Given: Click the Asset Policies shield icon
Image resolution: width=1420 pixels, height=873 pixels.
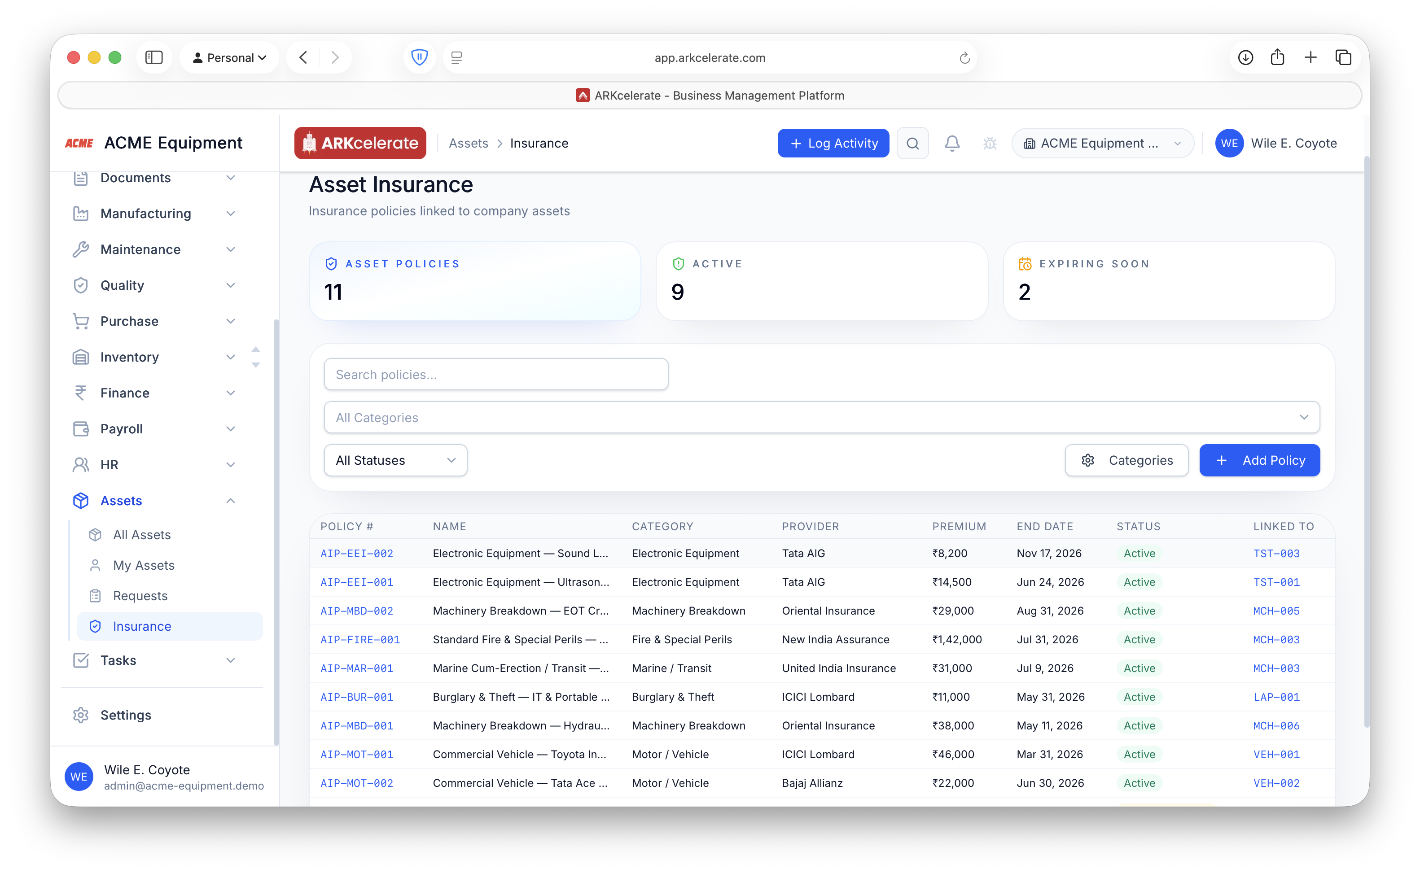Looking at the screenshot, I should point(331,264).
